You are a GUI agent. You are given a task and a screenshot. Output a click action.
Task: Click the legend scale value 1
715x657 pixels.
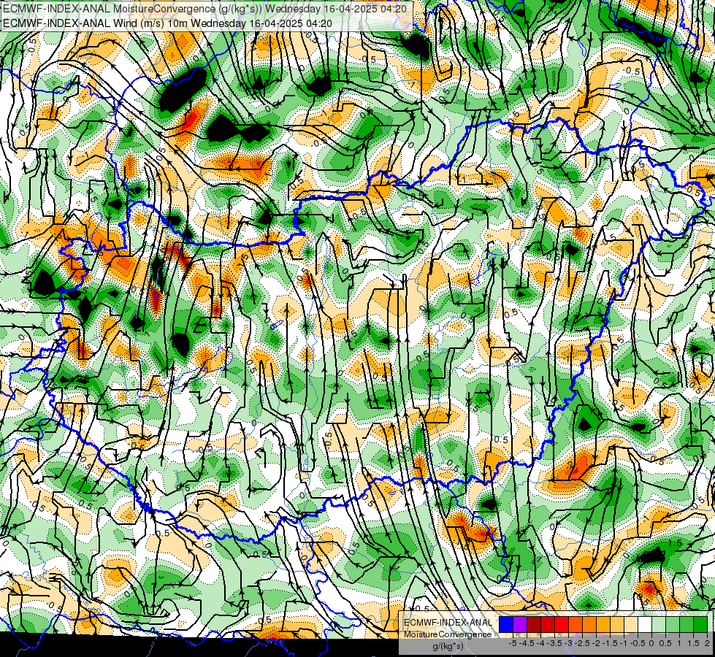tap(679, 643)
